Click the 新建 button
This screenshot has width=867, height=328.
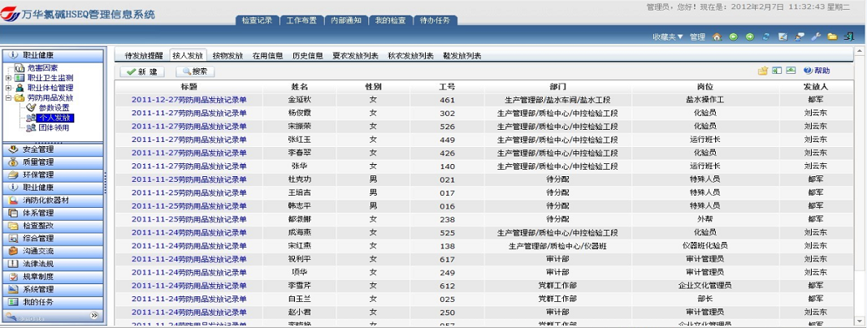(142, 71)
